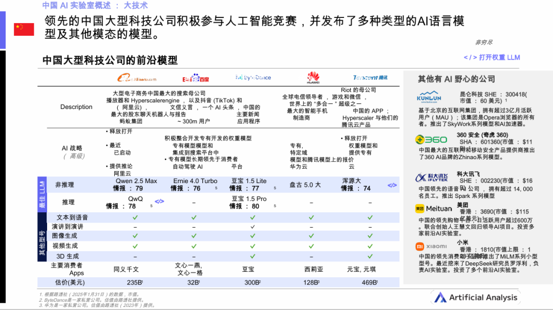This screenshot has width=553, height=310.
Task: Click the Baidu checkmark in 图像生成 row
Action: coord(194,236)
